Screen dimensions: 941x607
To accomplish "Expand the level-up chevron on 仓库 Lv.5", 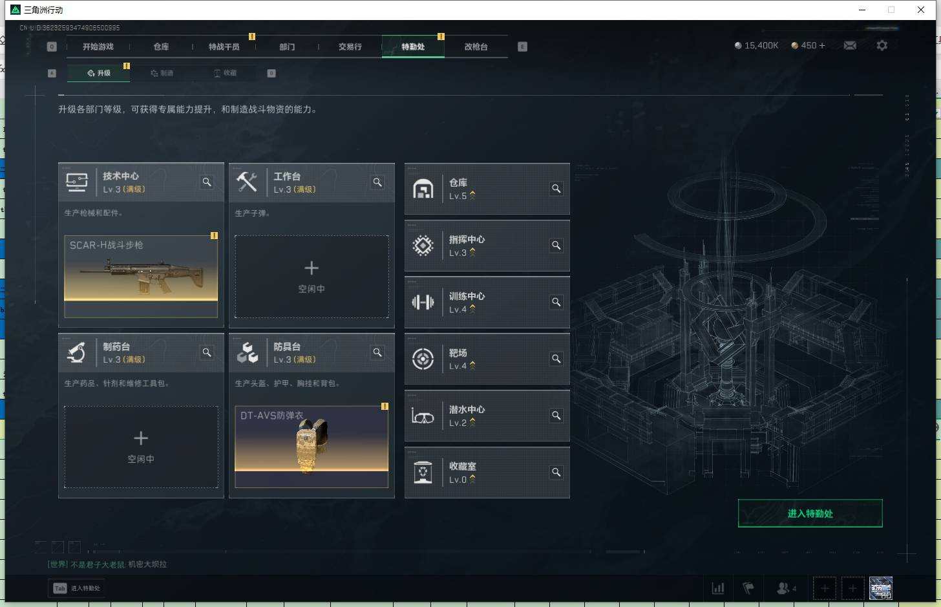I will (472, 195).
